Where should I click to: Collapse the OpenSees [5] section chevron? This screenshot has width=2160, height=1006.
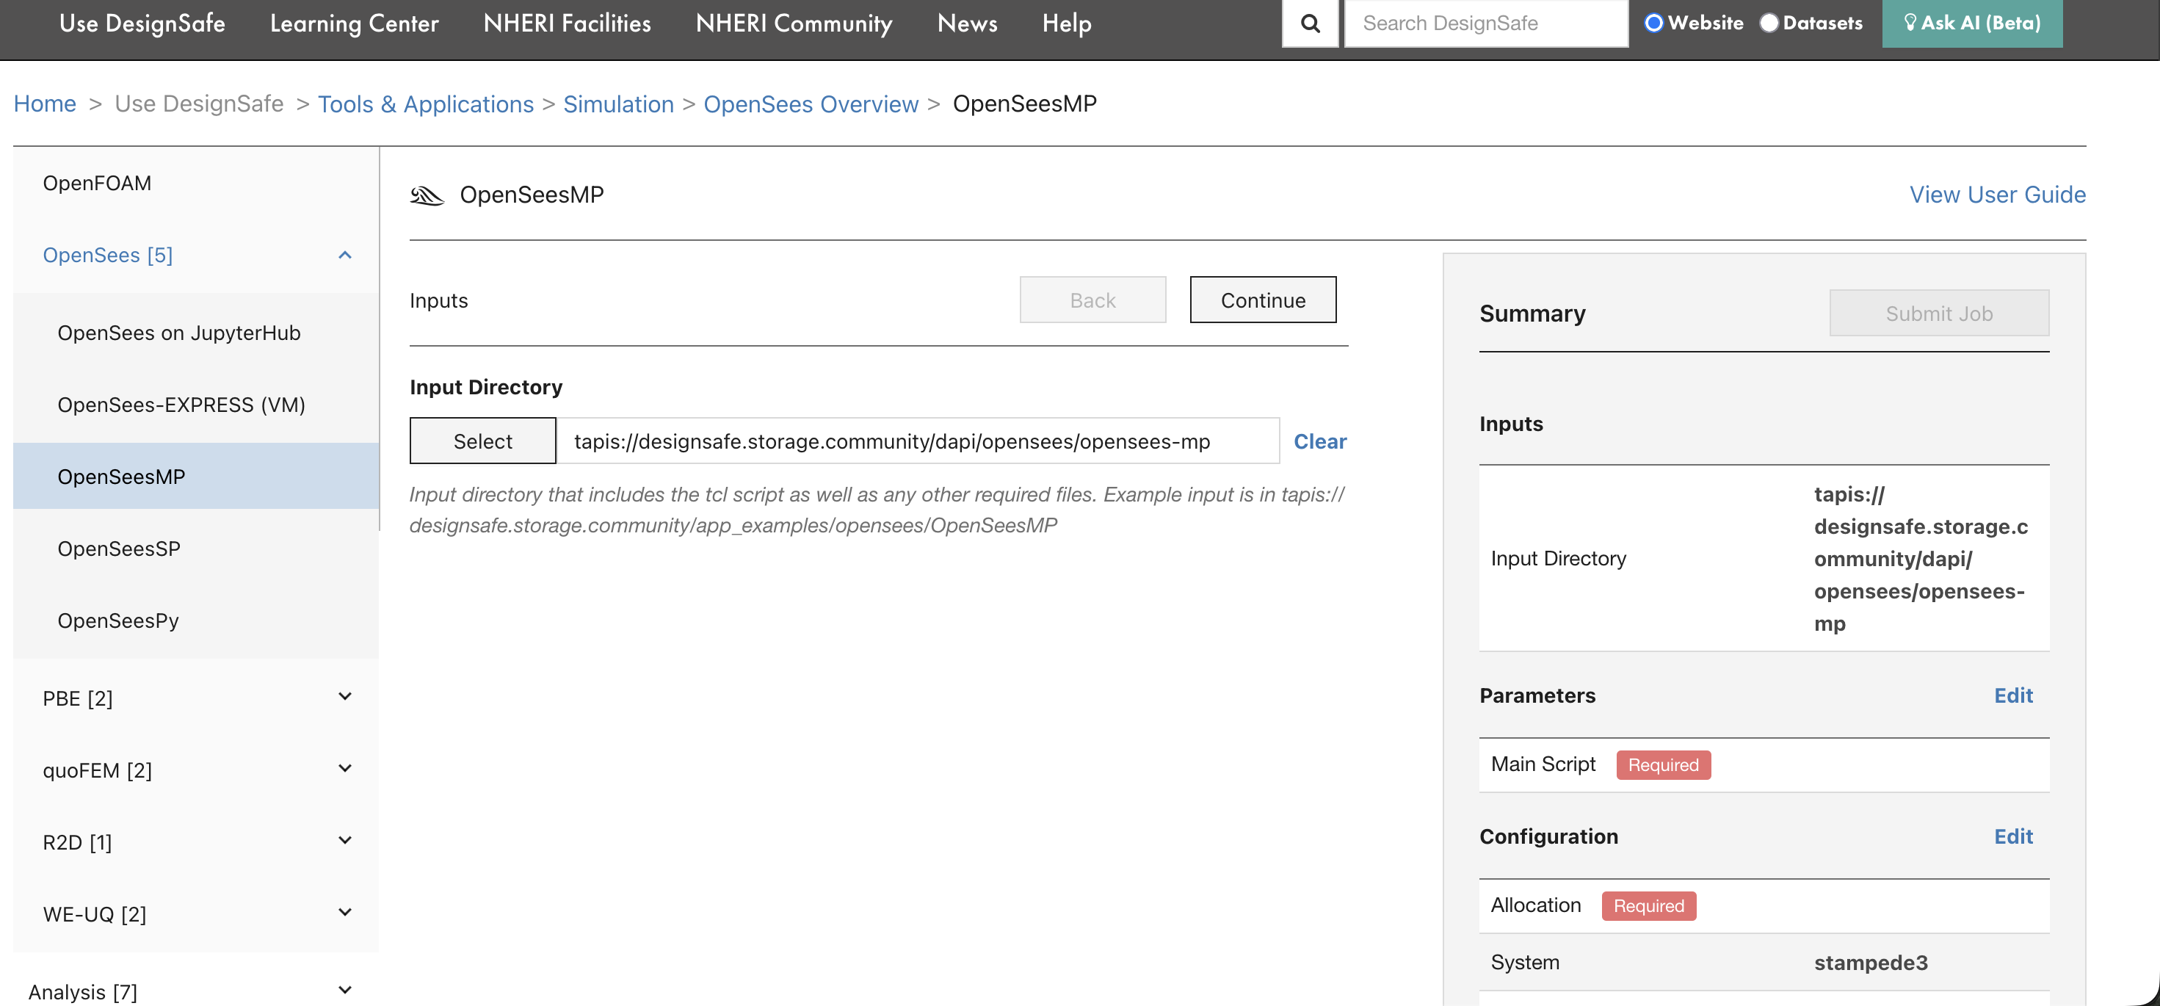[344, 255]
